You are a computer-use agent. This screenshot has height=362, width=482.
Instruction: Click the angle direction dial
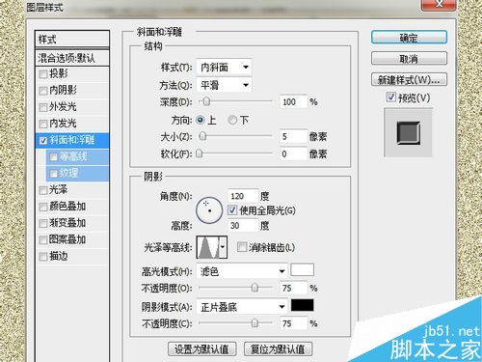tap(209, 210)
